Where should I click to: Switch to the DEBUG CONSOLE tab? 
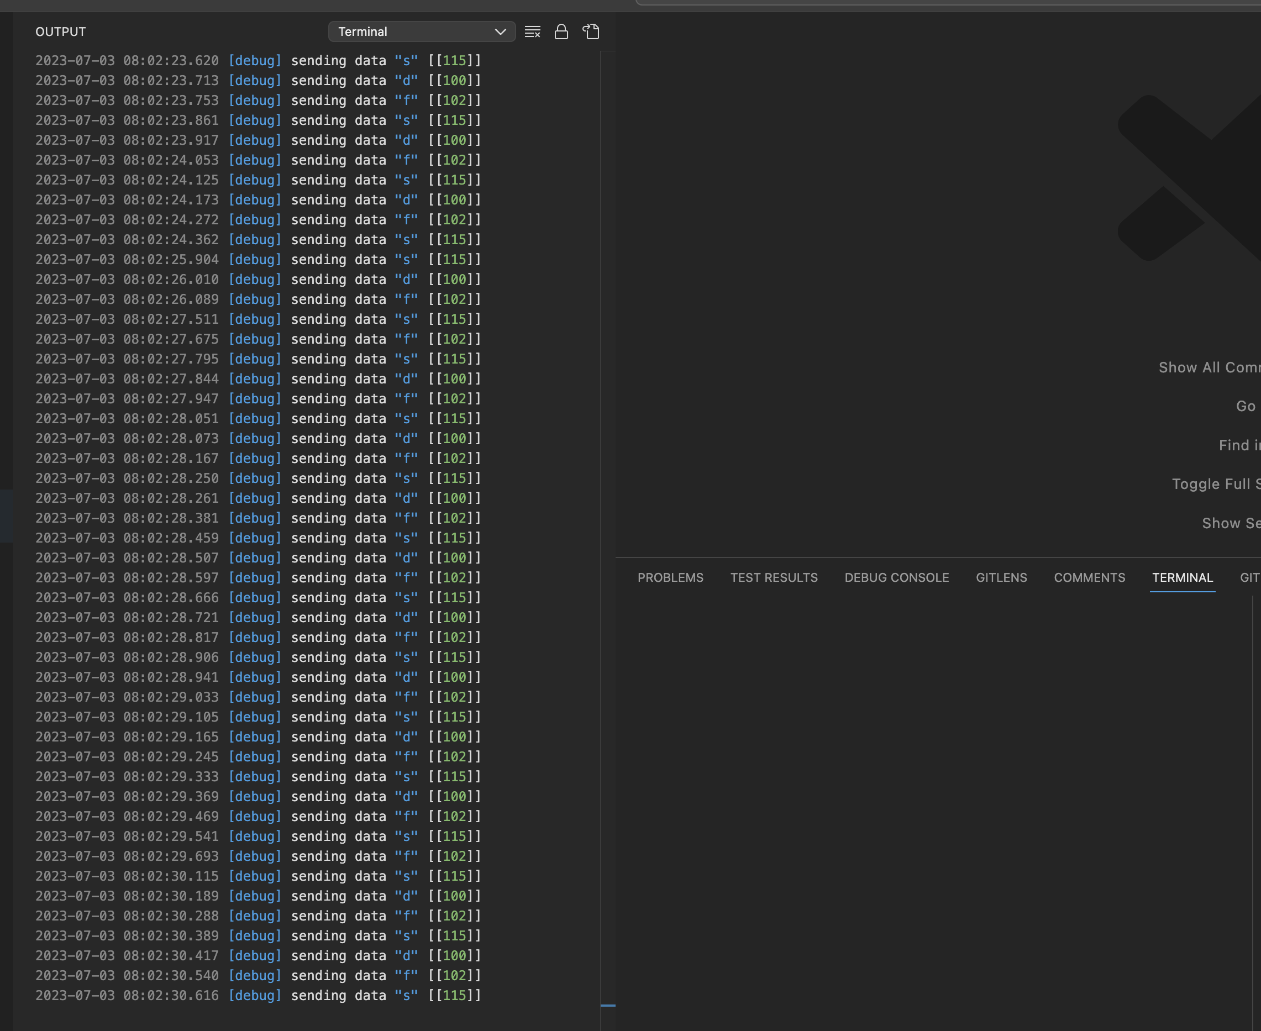pyautogui.click(x=896, y=577)
